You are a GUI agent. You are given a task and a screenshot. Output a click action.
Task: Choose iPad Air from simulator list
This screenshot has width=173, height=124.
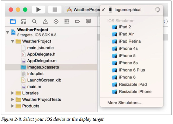tap(126, 34)
